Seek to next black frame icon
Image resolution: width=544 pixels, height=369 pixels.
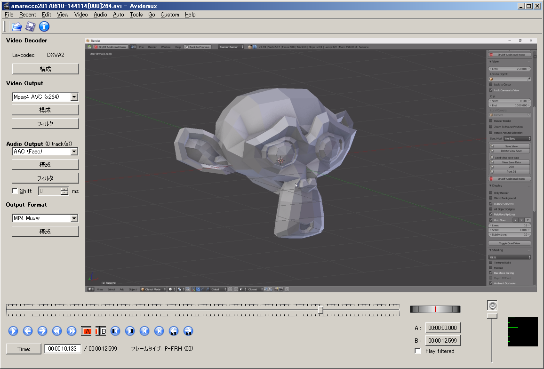click(x=130, y=331)
